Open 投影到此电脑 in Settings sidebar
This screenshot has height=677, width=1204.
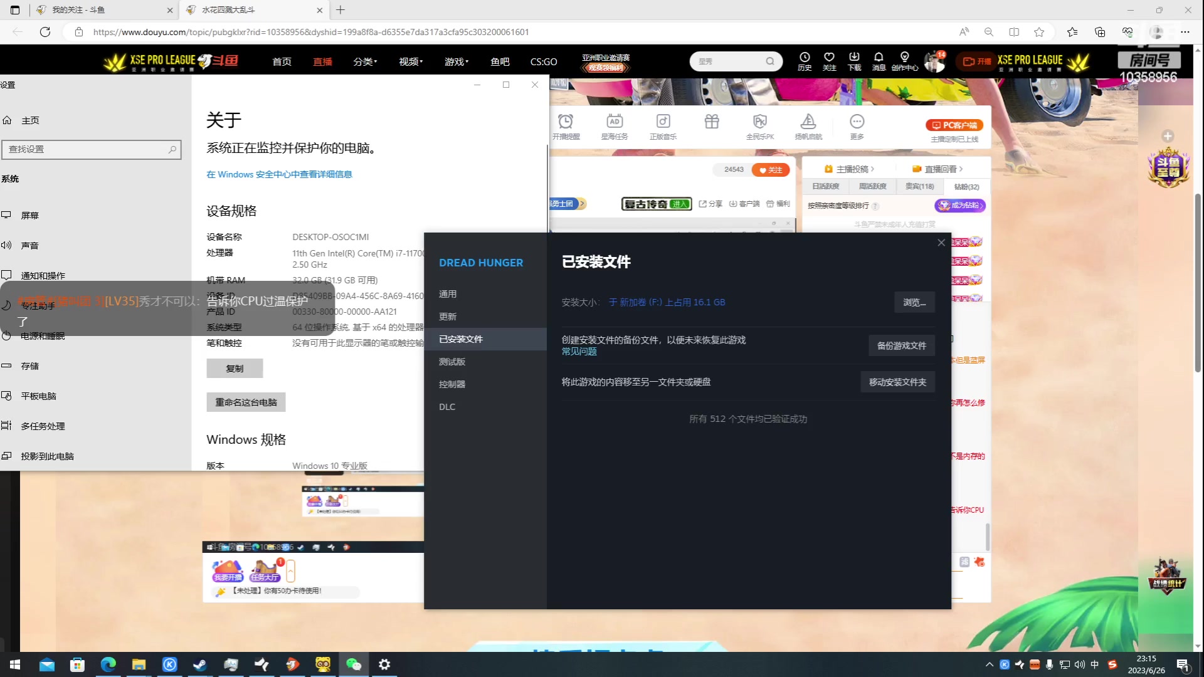tap(94, 456)
